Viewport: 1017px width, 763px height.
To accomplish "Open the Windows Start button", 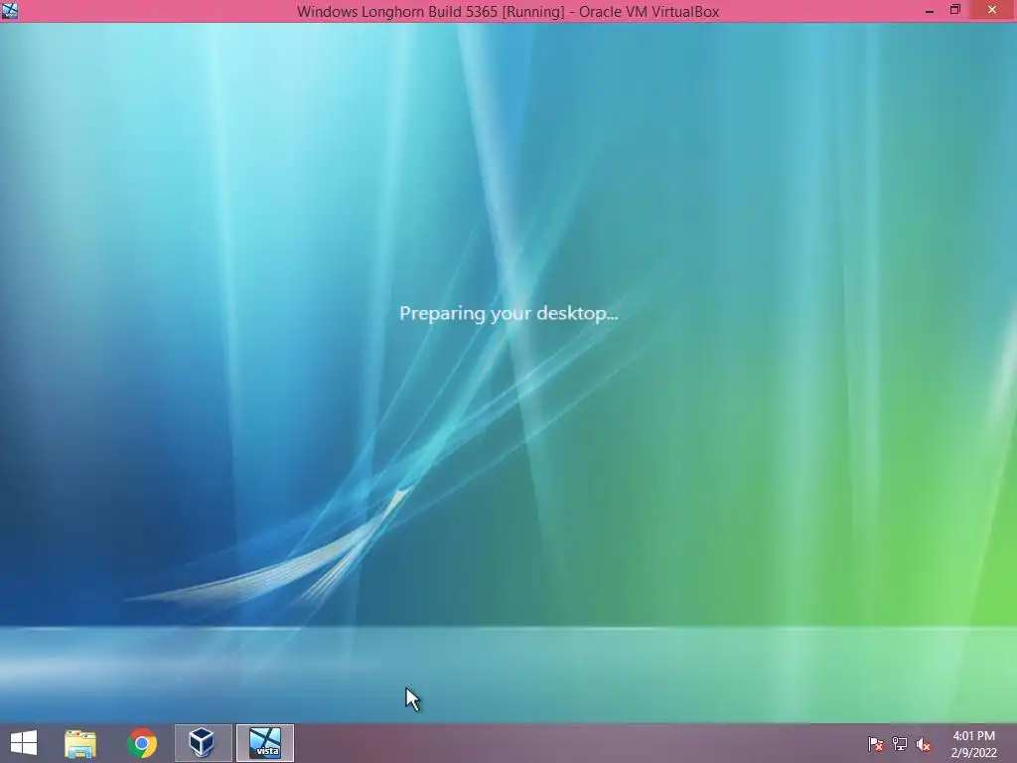I will (x=24, y=743).
